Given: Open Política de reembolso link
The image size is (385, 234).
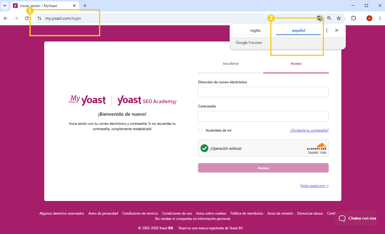Looking at the screenshot, I should (x=247, y=213).
